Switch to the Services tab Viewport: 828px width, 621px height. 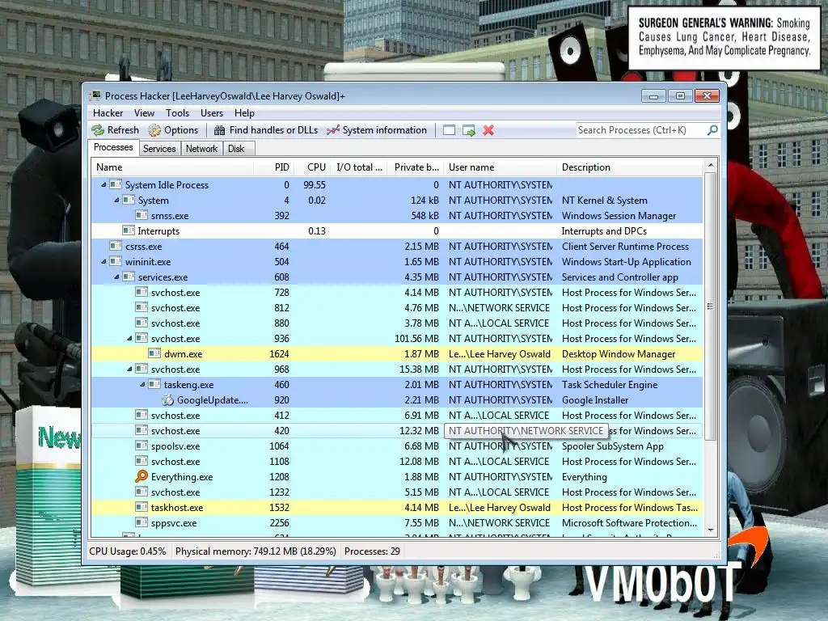click(x=159, y=149)
